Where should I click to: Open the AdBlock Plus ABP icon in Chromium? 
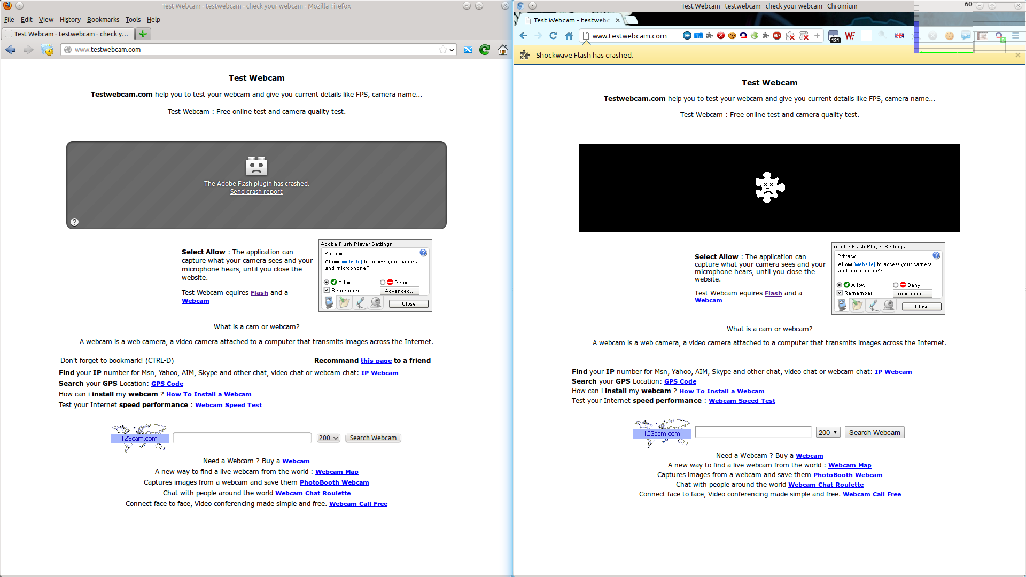click(777, 35)
